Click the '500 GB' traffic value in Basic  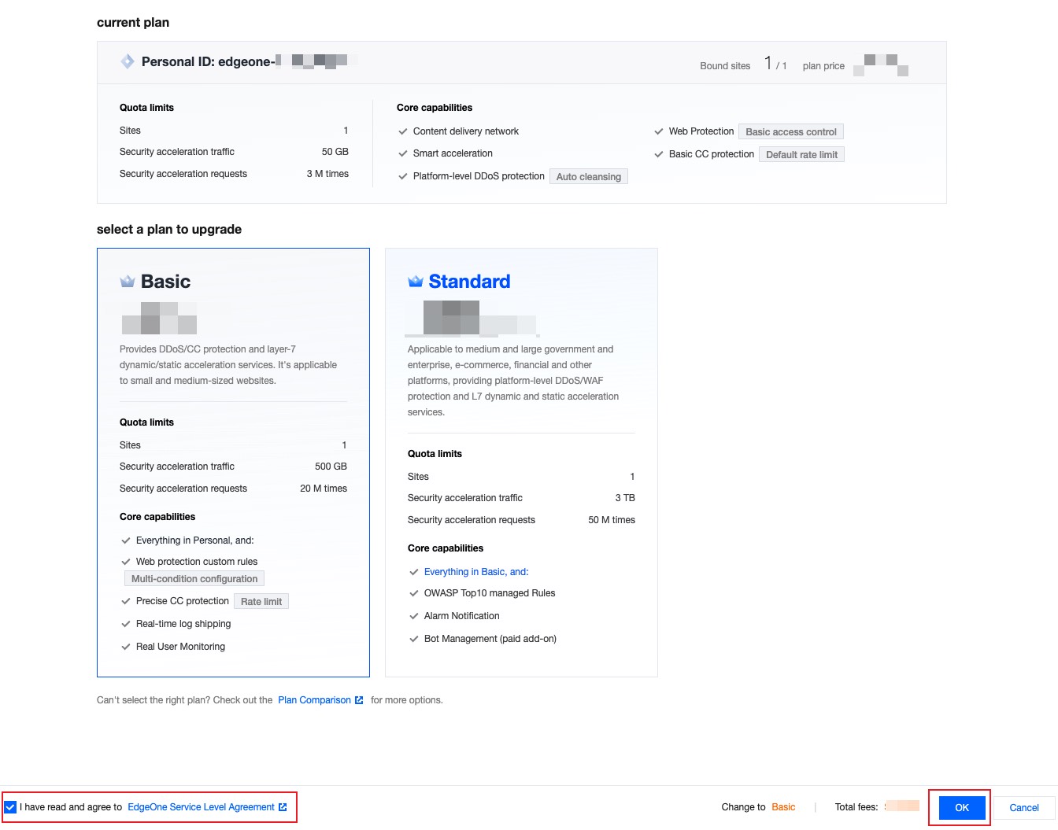331,467
